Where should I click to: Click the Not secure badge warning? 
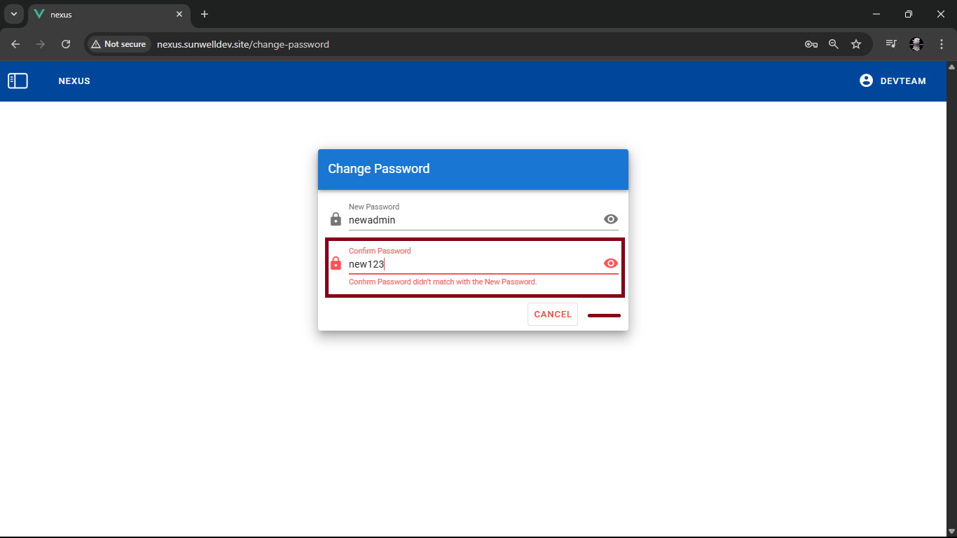point(118,43)
